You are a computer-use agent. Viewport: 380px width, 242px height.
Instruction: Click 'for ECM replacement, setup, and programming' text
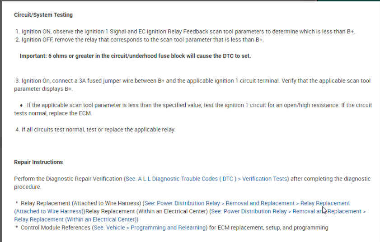click(x=268, y=228)
